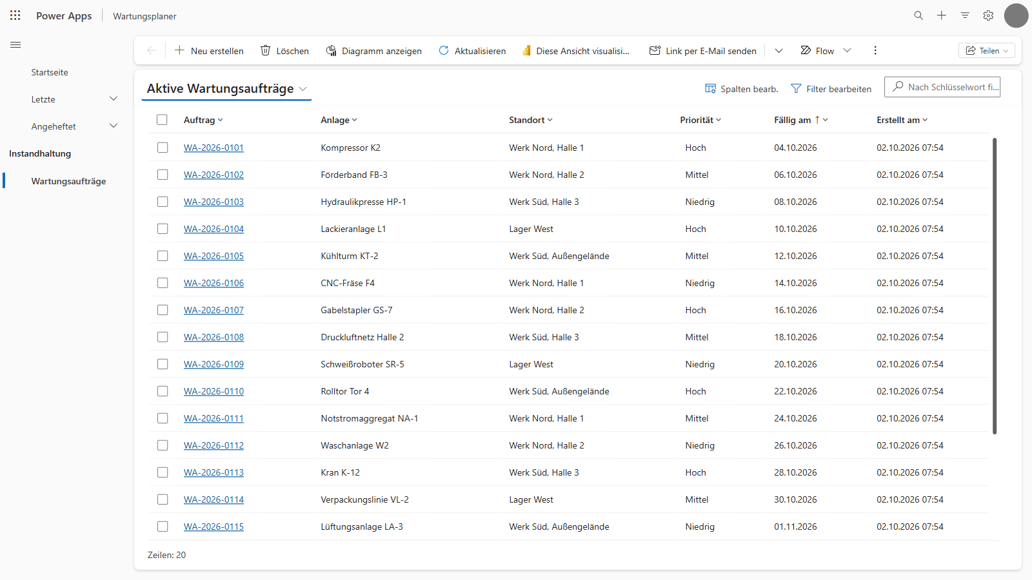The width and height of the screenshot is (1032, 580).
Task: Click the Neu erstellen button
Action: [x=209, y=51]
